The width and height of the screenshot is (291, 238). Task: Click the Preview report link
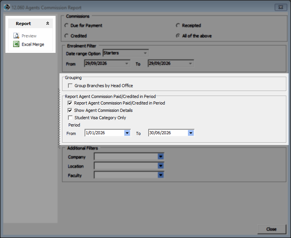coord(29,36)
